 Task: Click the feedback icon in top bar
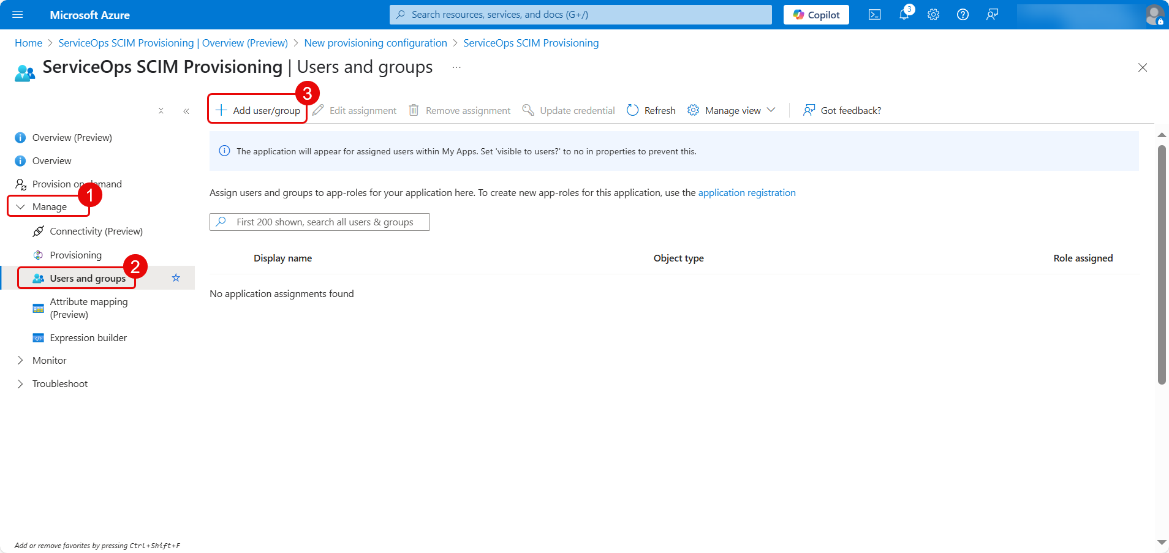pyautogui.click(x=992, y=15)
